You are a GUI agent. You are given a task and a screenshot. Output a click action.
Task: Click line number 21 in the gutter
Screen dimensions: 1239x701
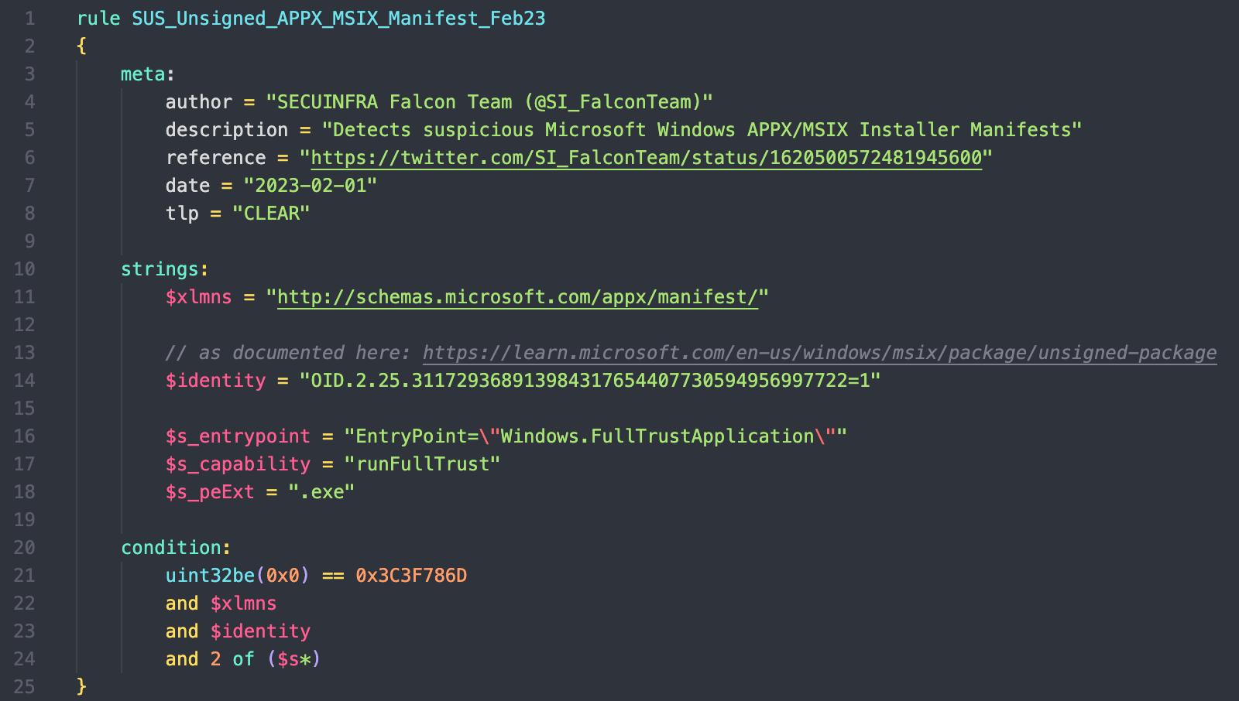click(25, 576)
